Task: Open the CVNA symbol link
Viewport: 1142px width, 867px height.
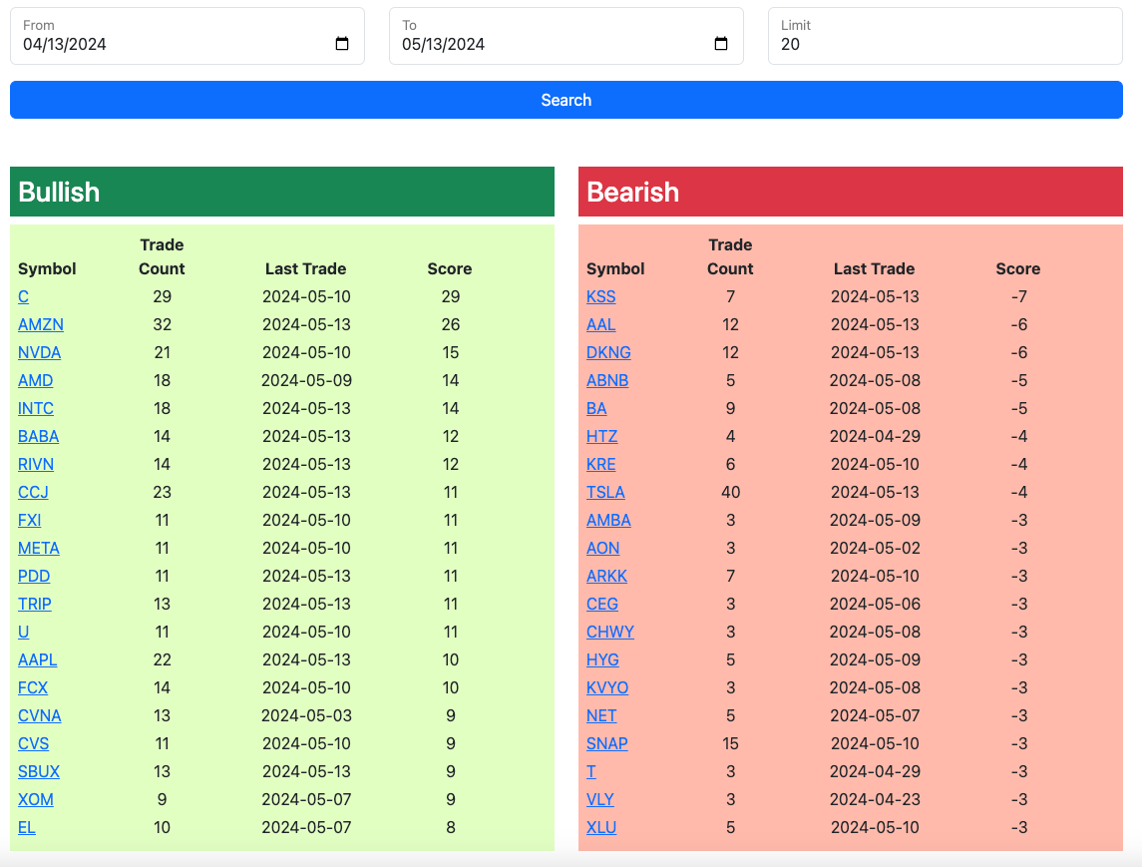Action: click(39, 716)
